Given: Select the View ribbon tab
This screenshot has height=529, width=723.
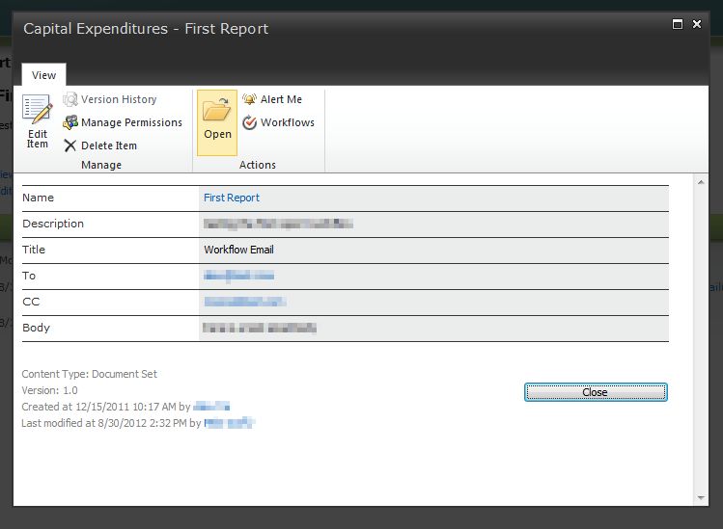Looking at the screenshot, I should (43, 75).
